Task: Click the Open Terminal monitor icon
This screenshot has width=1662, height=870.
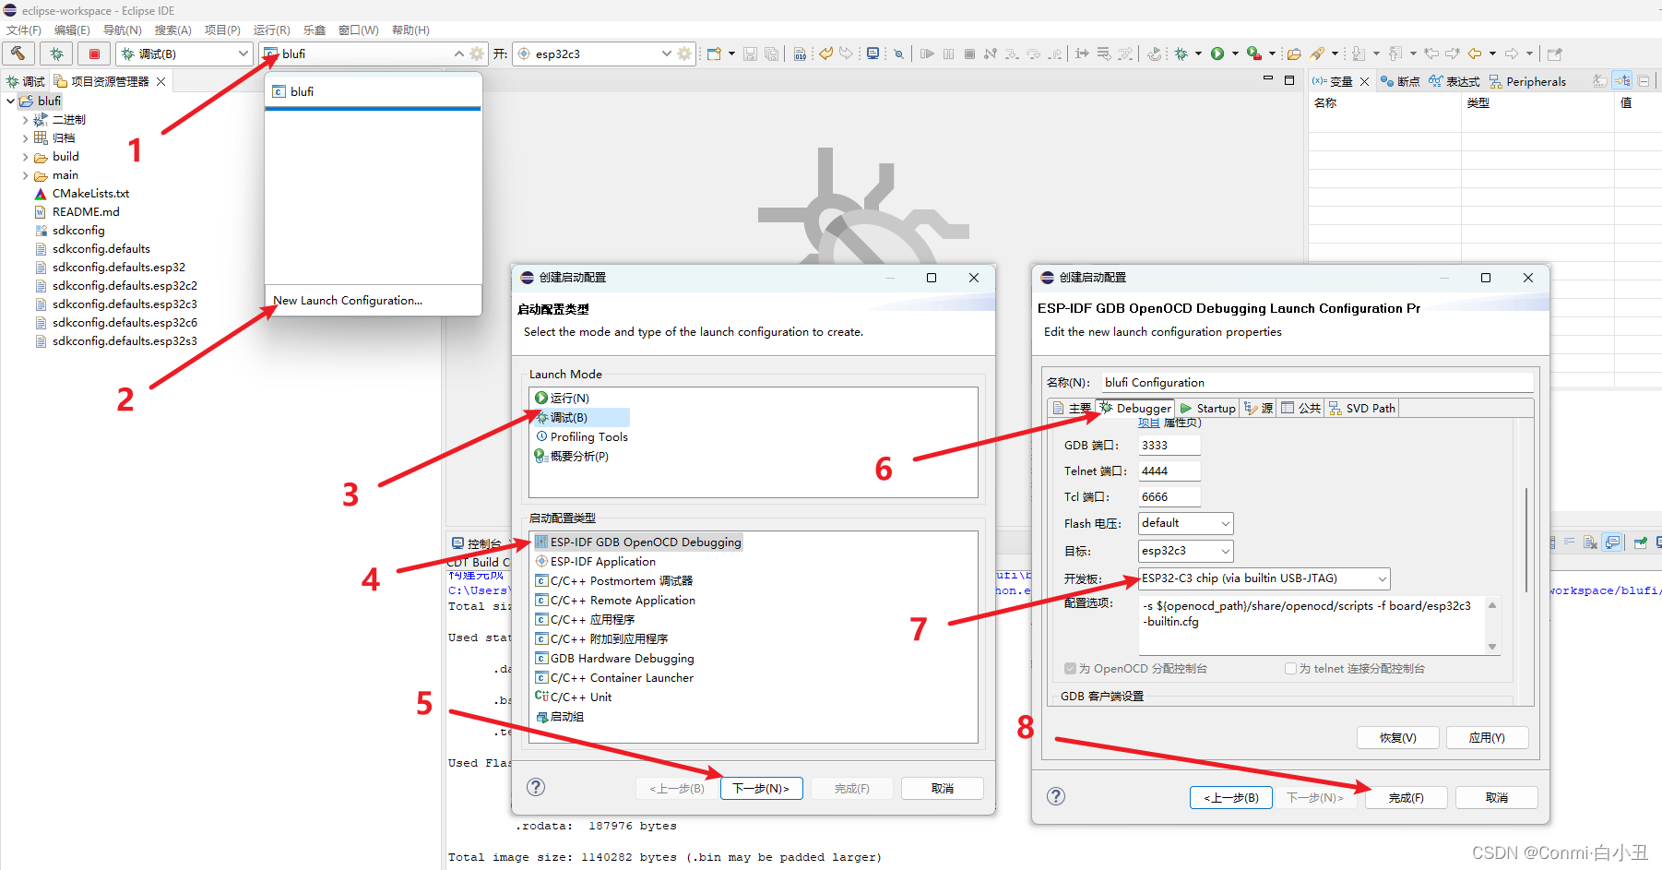Action: click(873, 54)
